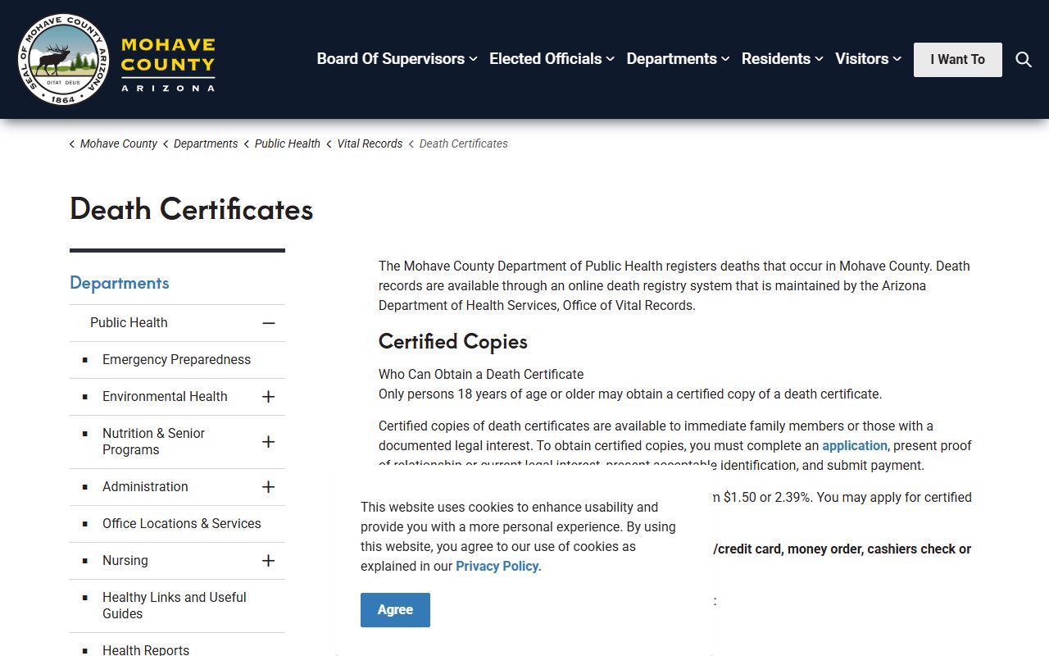The image size is (1049, 656).
Task: Click the Mohave County seal logo
Action: click(63, 59)
